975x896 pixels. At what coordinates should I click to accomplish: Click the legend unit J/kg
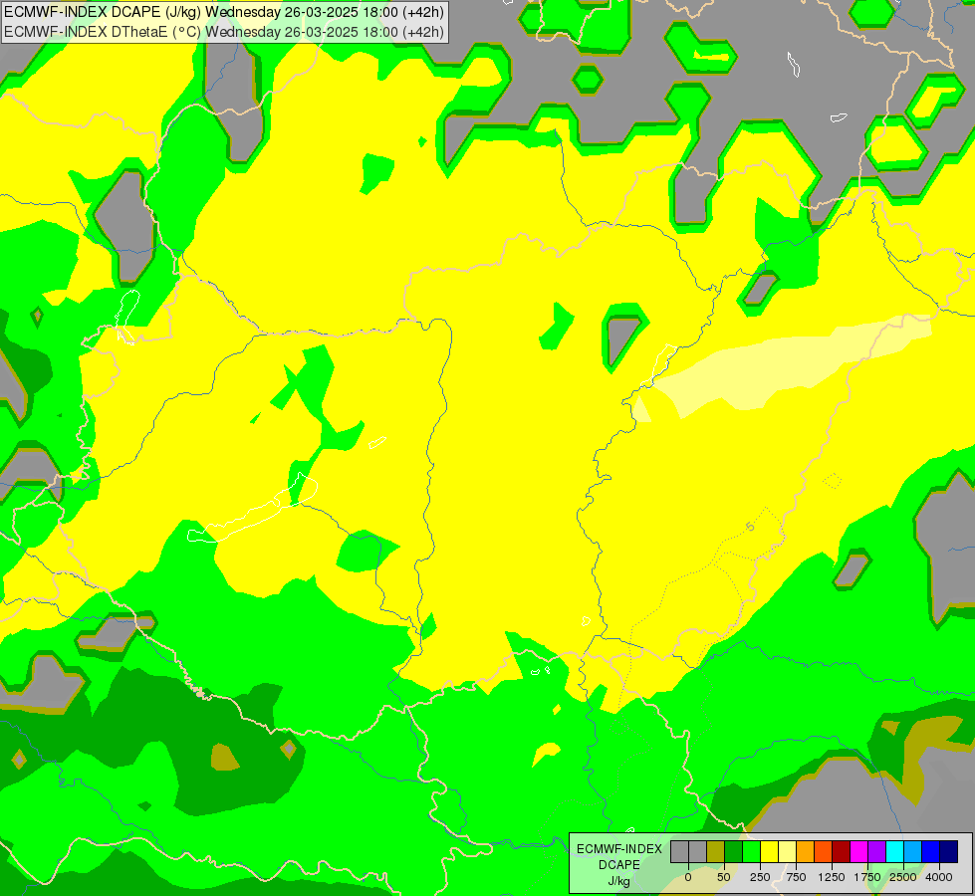(x=619, y=881)
